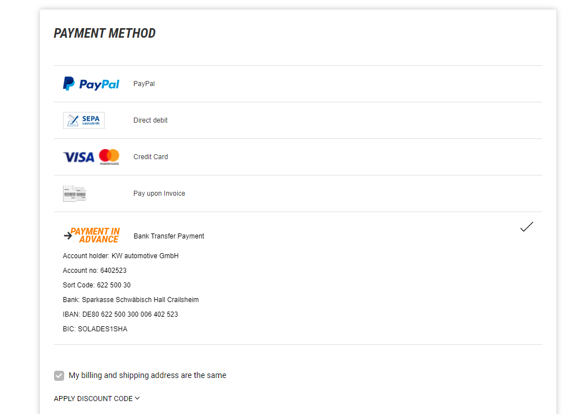
Task: Click the Payment in Advance logo
Action: point(92,235)
